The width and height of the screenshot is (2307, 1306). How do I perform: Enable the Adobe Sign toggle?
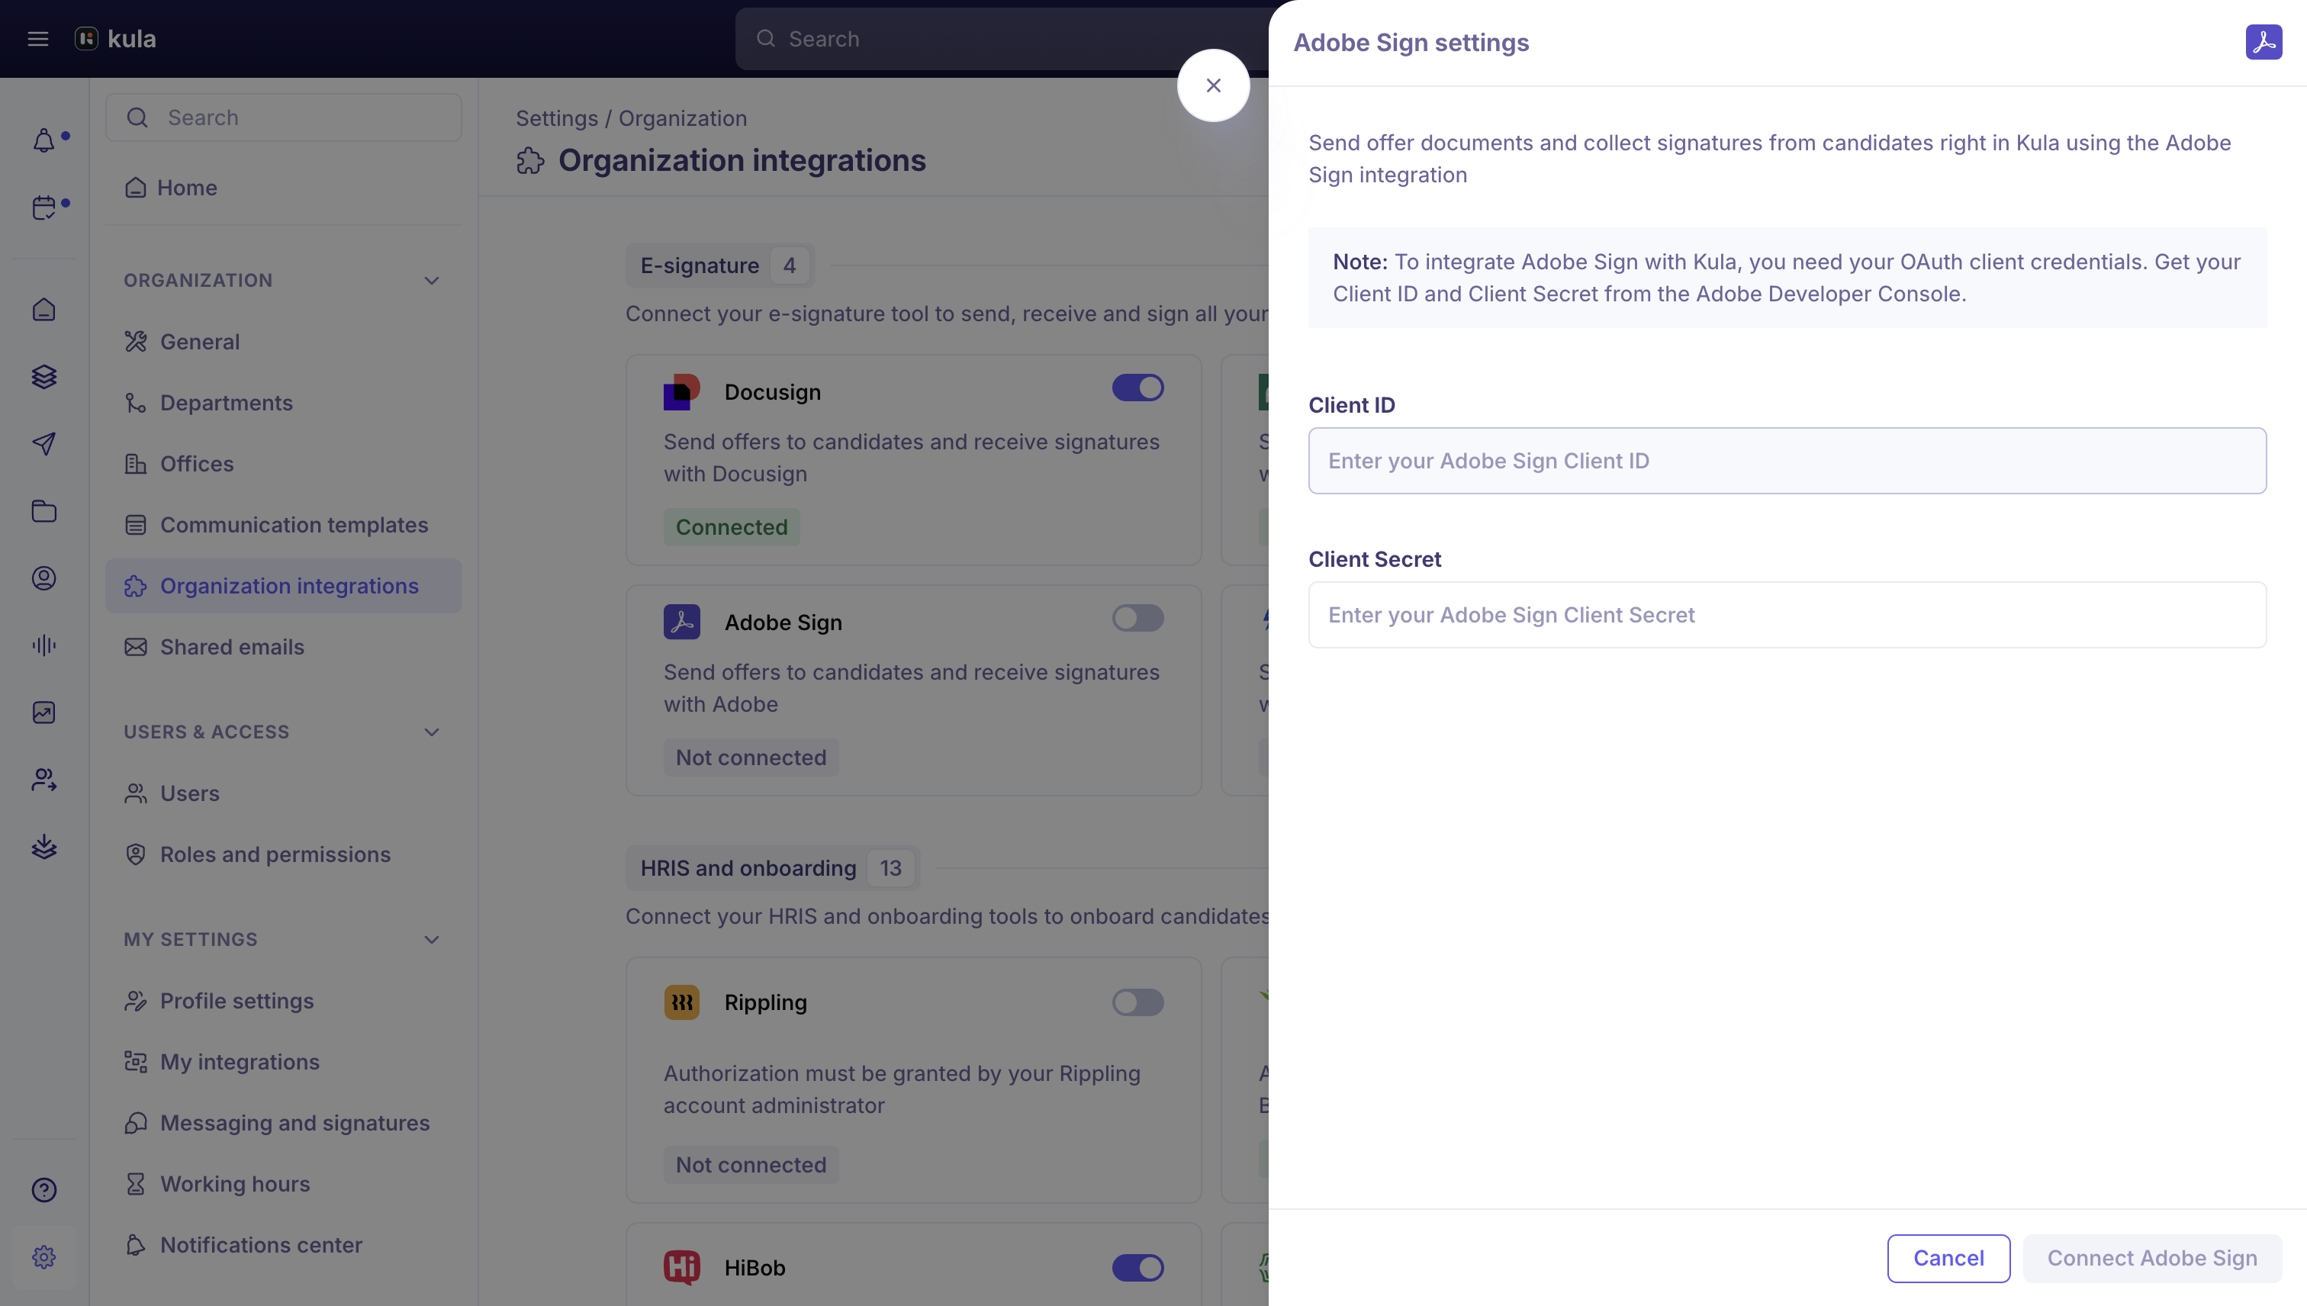[x=1137, y=618]
